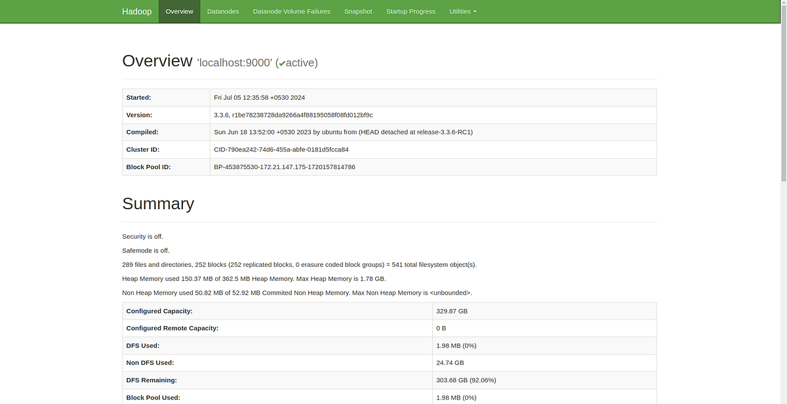Image resolution: width=787 pixels, height=404 pixels.
Task: Click the green active checkmark icon
Action: point(282,62)
